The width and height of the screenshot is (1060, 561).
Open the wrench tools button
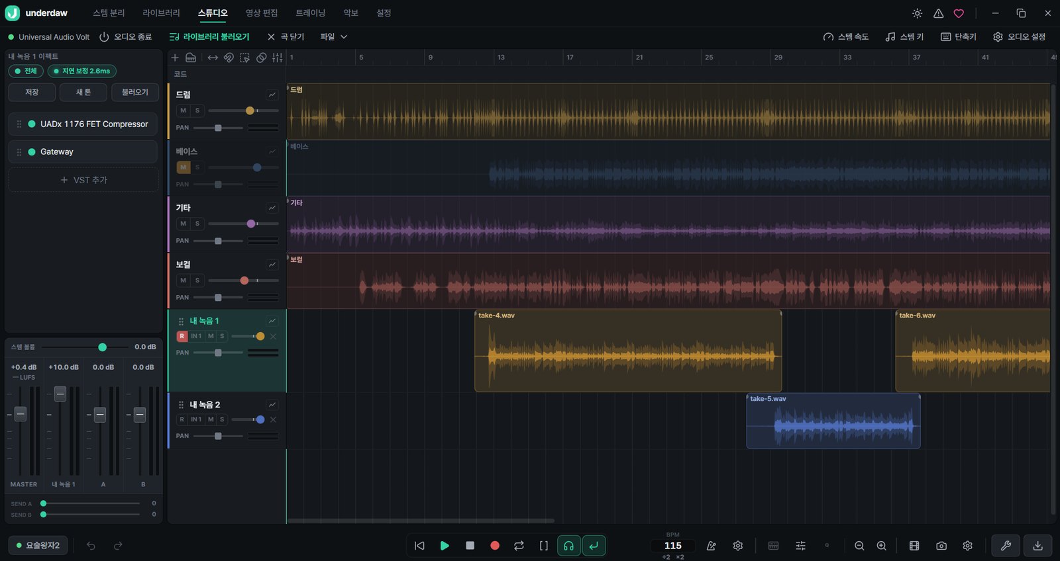click(x=1006, y=546)
